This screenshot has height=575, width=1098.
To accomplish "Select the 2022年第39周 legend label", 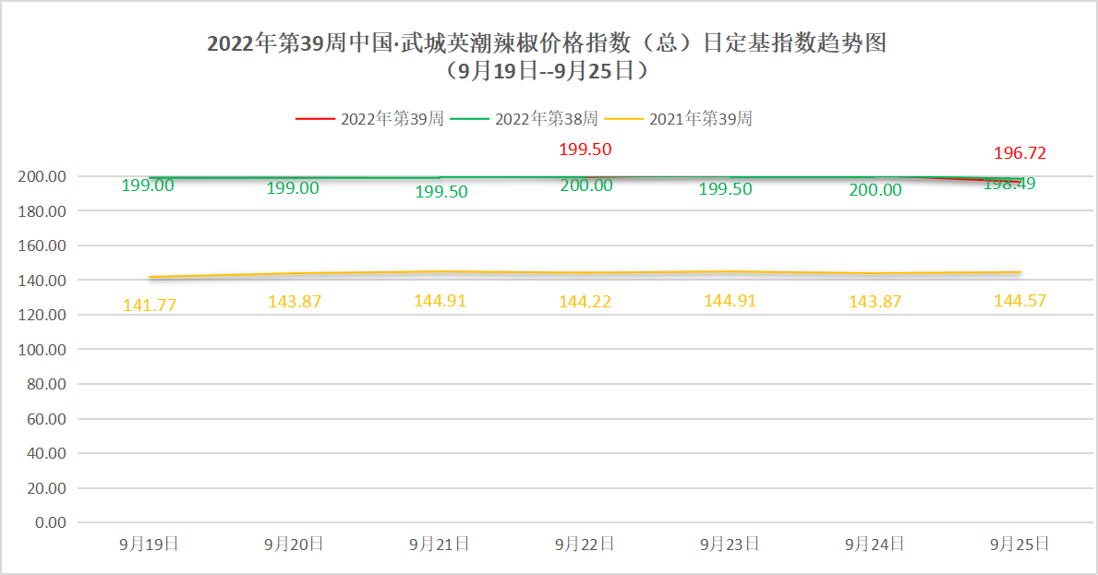I will pos(392,119).
